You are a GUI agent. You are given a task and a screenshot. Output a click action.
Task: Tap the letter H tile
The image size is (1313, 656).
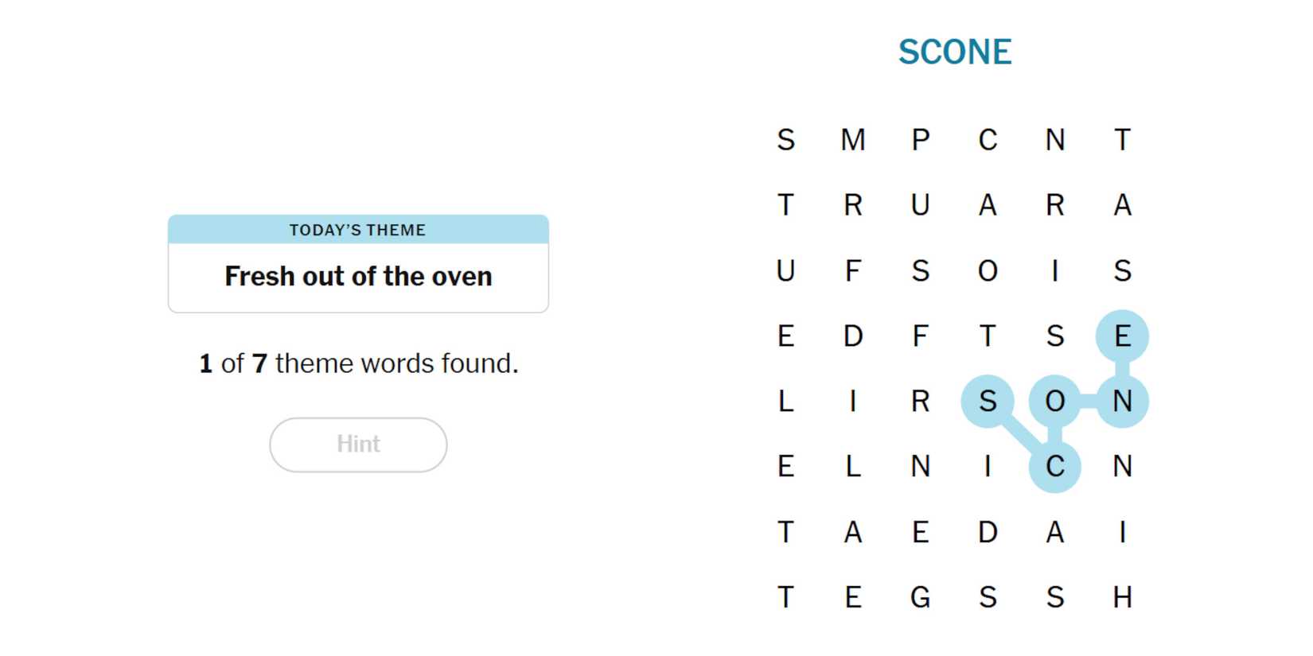tap(1122, 597)
